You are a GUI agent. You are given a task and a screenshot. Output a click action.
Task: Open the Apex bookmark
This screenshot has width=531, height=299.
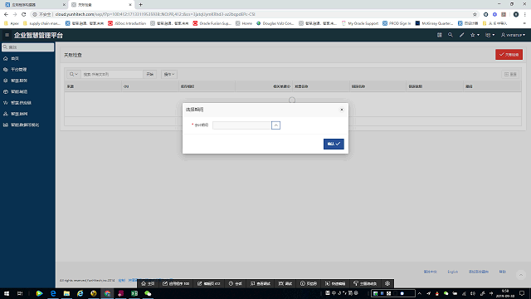[x=12, y=23]
